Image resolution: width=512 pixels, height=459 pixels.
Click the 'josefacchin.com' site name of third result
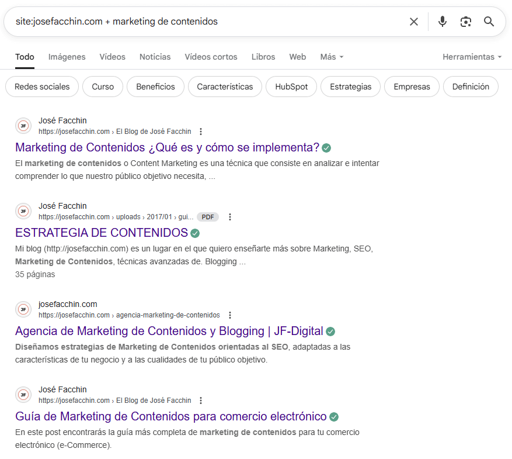pos(68,304)
